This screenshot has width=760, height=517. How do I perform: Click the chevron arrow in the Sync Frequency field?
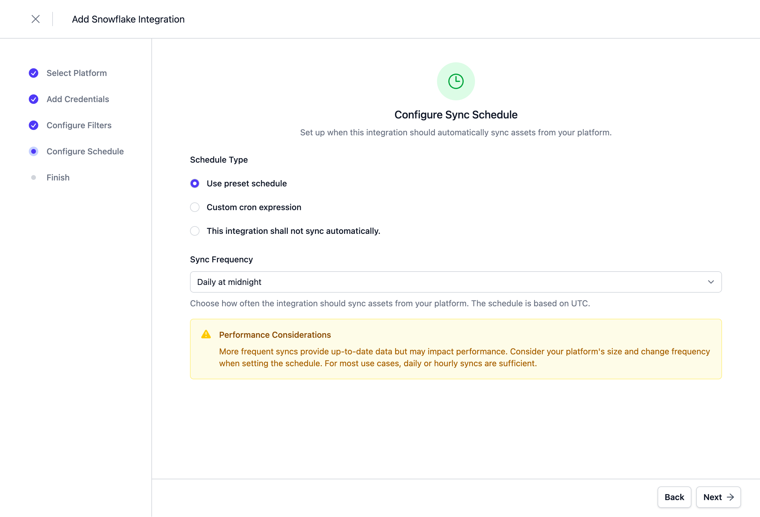711,282
